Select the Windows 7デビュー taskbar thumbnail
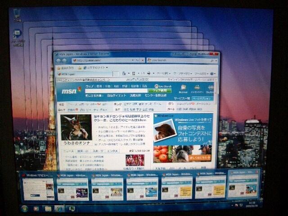The image size is (288, 216). pyautogui.click(x=38, y=187)
